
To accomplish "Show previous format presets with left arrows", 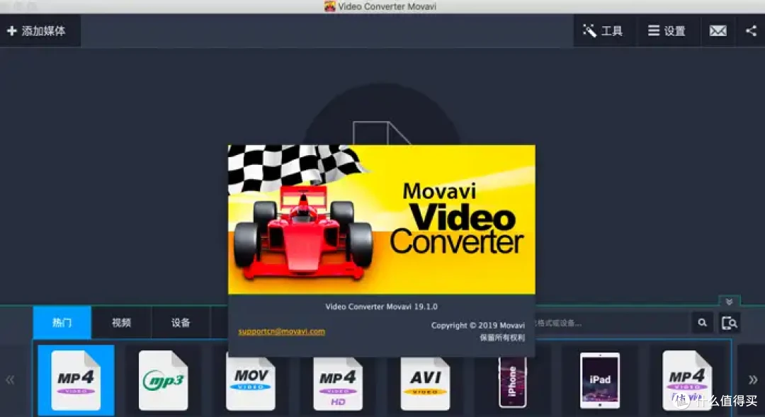I will 10,380.
